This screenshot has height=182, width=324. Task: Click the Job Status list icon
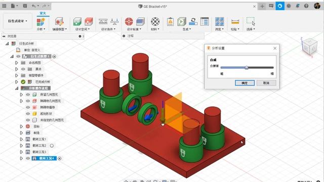[x=205, y=21]
